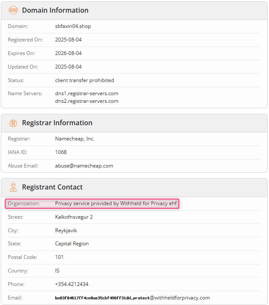Image resolution: width=269 pixels, height=305 pixels.
Task: Click the Namecheap, Inc. registrar value
Action: pos(75,139)
